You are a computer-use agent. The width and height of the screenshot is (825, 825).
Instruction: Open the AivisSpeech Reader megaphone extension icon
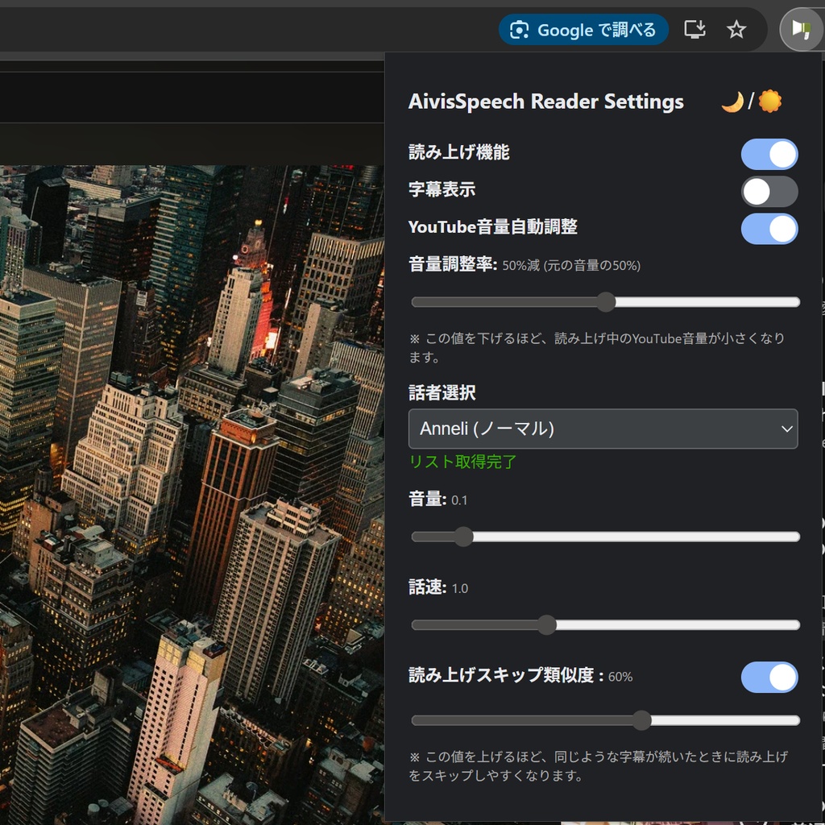click(x=801, y=29)
